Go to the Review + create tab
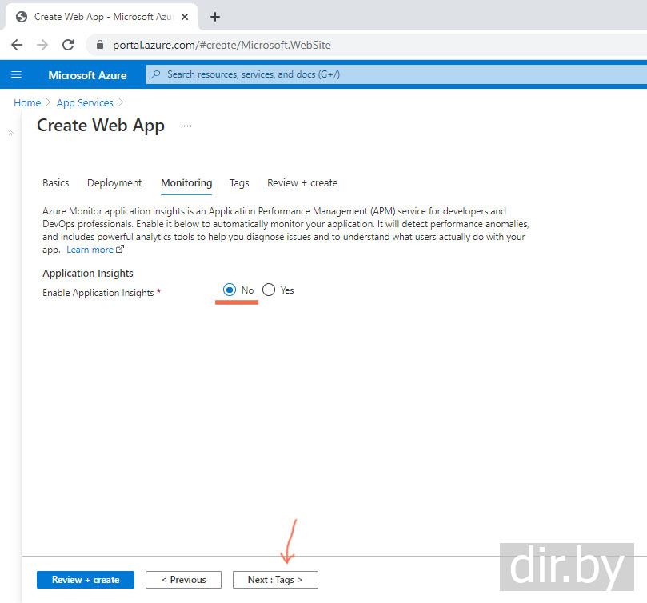 [x=302, y=182]
